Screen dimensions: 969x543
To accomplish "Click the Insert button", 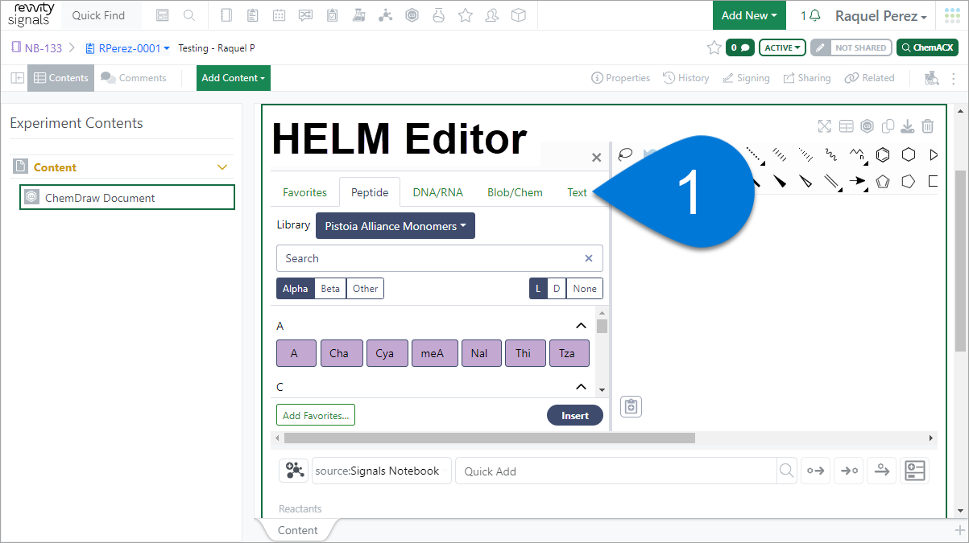I will (575, 416).
